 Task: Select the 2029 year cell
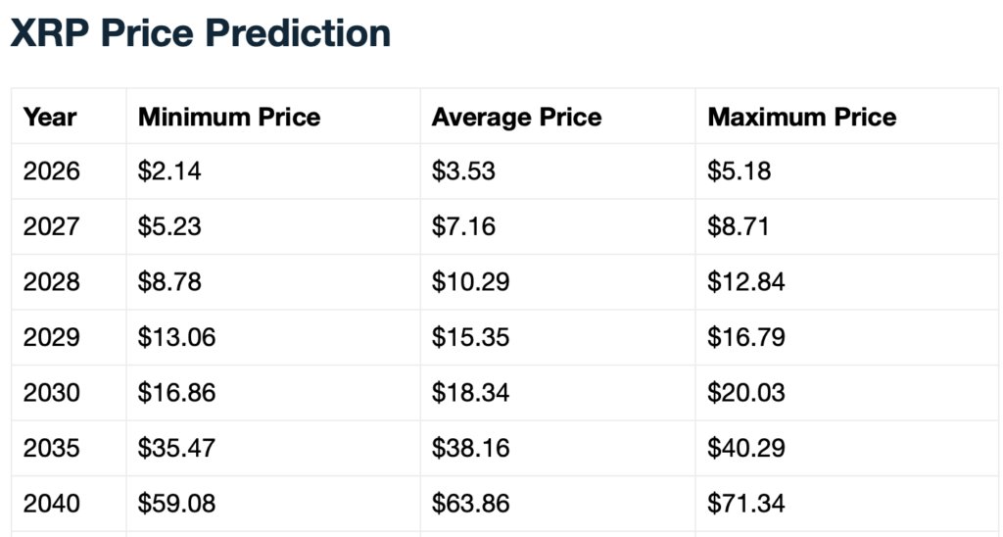tap(52, 338)
